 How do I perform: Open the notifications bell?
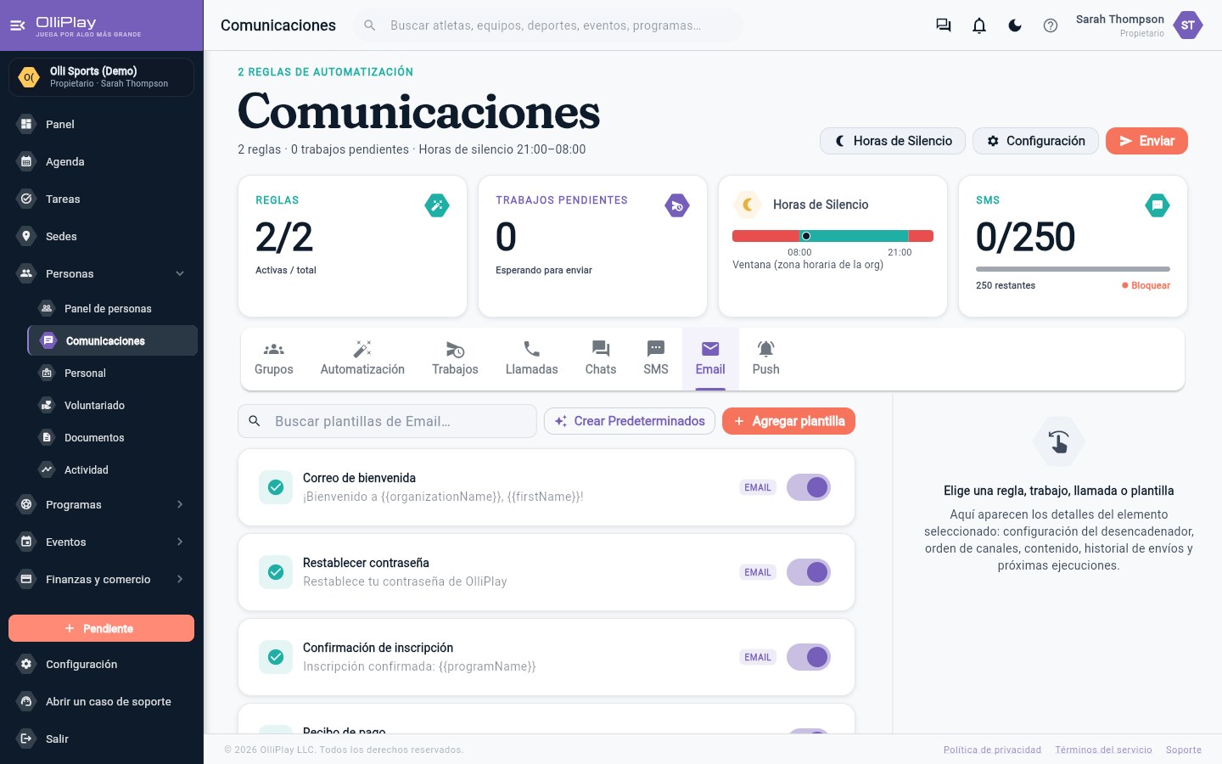tap(979, 25)
